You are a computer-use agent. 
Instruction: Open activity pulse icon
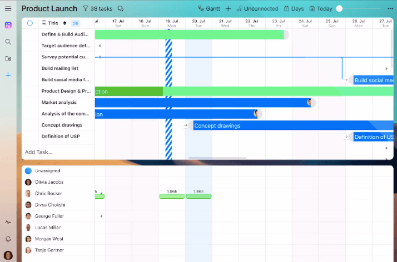coord(8,222)
